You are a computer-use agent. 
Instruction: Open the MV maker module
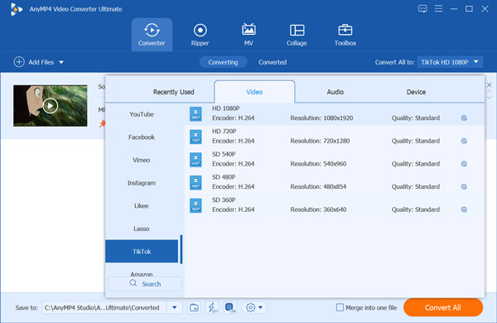point(248,35)
